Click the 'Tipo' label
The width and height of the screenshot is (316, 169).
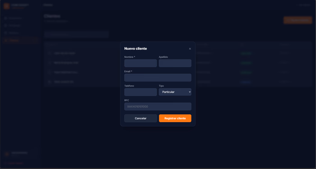tap(161, 86)
